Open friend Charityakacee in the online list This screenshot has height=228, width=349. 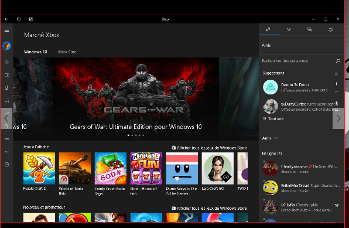[x=301, y=169]
